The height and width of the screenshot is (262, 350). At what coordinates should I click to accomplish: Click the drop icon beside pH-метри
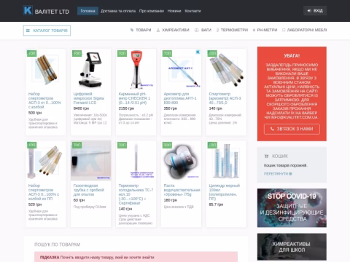coord(254,30)
